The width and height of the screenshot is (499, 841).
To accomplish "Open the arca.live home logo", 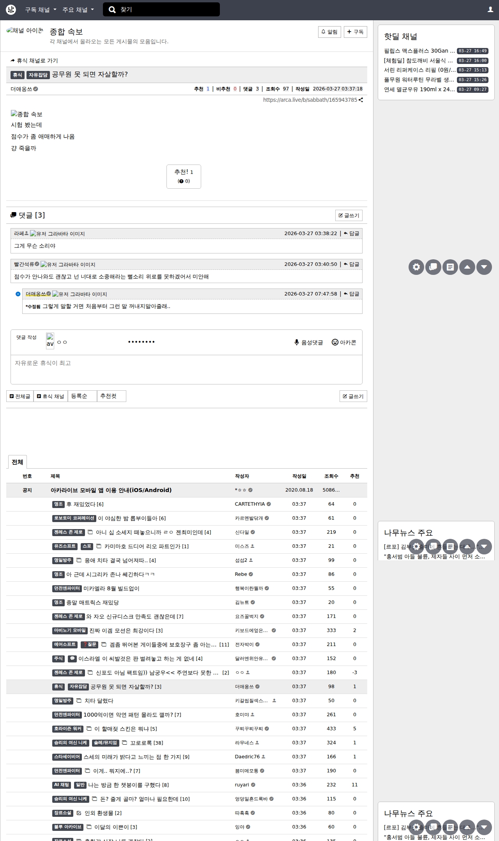I will pos(11,10).
